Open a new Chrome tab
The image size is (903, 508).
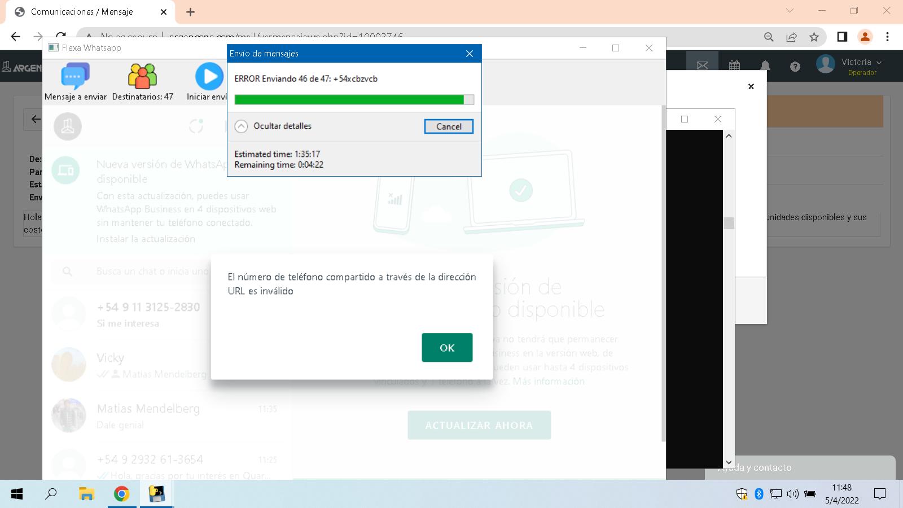tap(190, 12)
